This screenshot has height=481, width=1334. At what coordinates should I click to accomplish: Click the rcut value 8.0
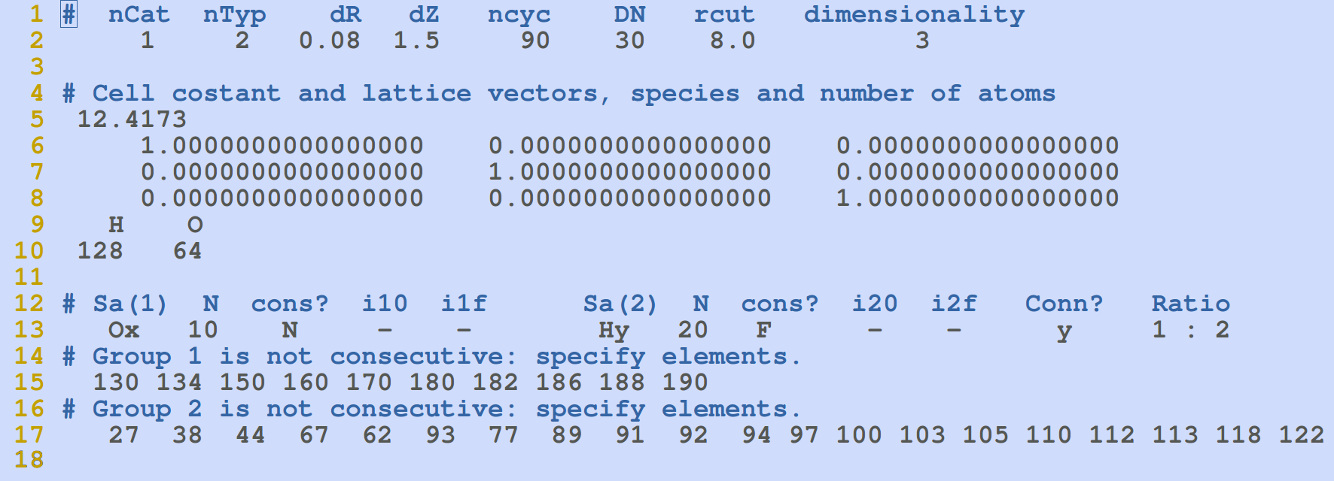(732, 41)
